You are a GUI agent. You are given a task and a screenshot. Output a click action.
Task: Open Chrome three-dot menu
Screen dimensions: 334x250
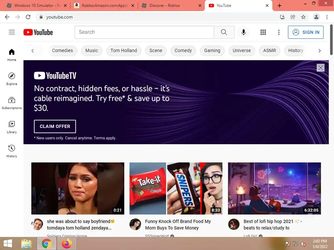[x=327, y=17]
